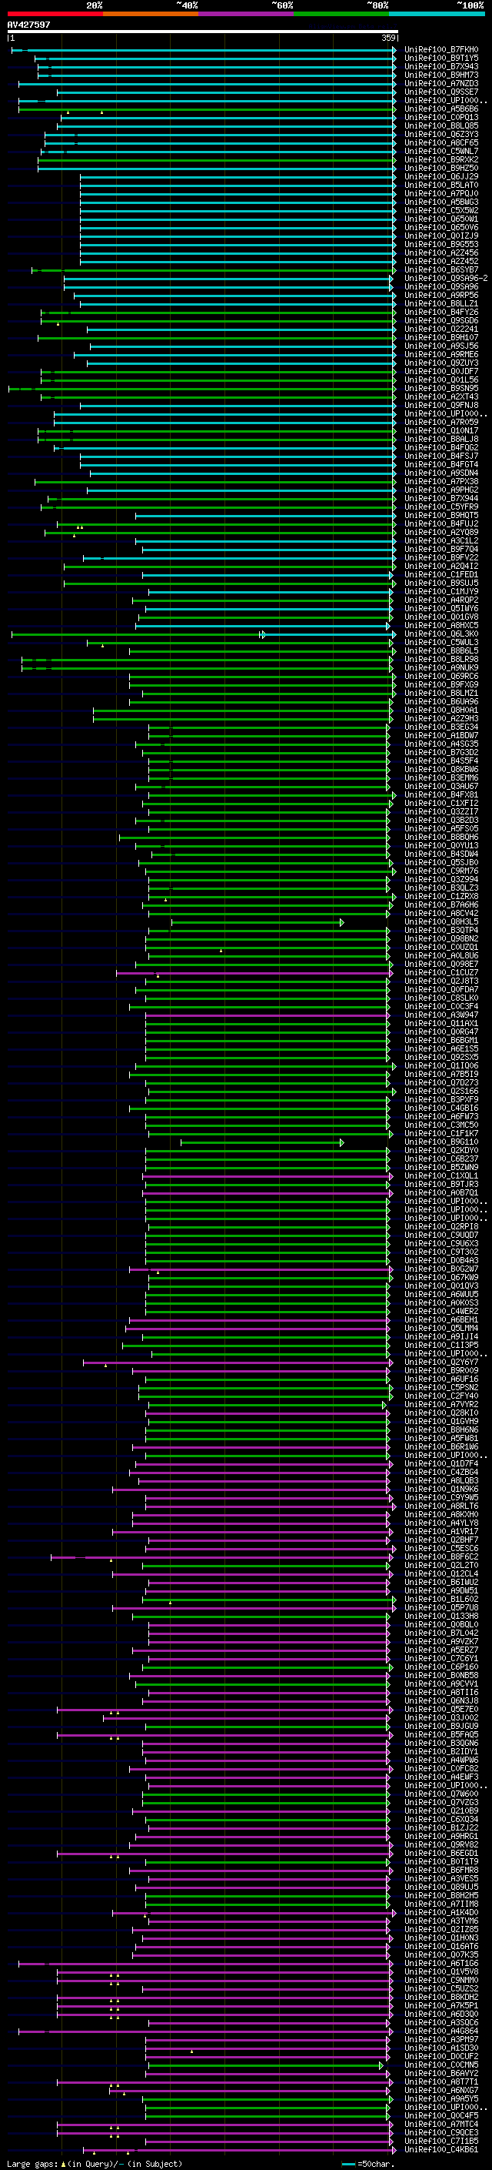Click hit name UniRef100_Q0C4F5
492x2170 pixels.
tap(441, 2115)
